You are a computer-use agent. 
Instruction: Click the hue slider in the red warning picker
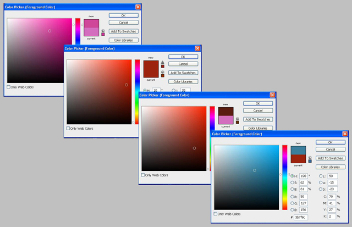click(137, 92)
